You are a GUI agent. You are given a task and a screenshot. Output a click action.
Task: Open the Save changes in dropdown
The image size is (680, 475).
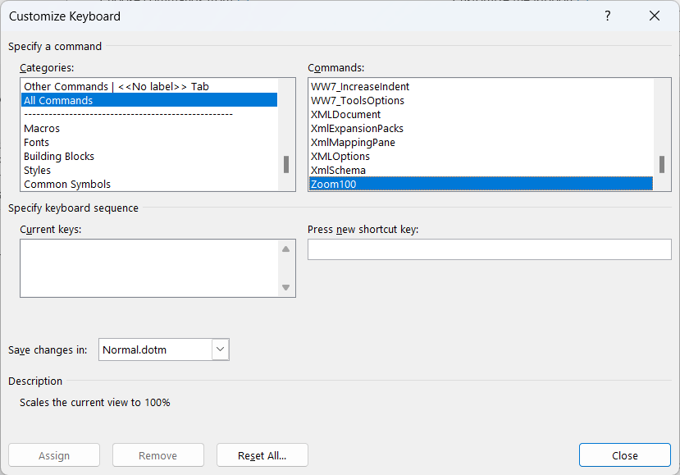[219, 349]
